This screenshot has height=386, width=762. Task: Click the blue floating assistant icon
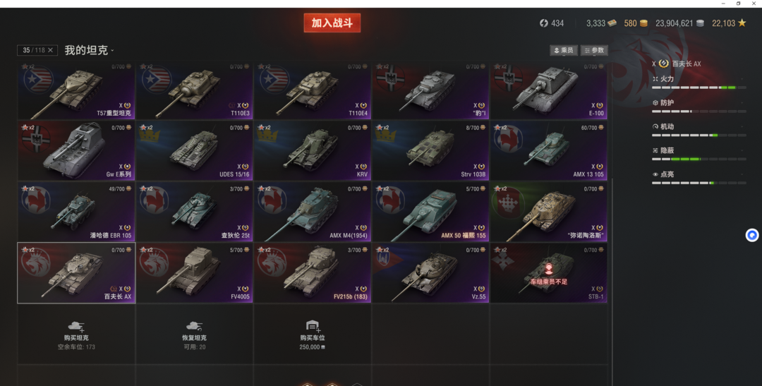coord(752,235)
